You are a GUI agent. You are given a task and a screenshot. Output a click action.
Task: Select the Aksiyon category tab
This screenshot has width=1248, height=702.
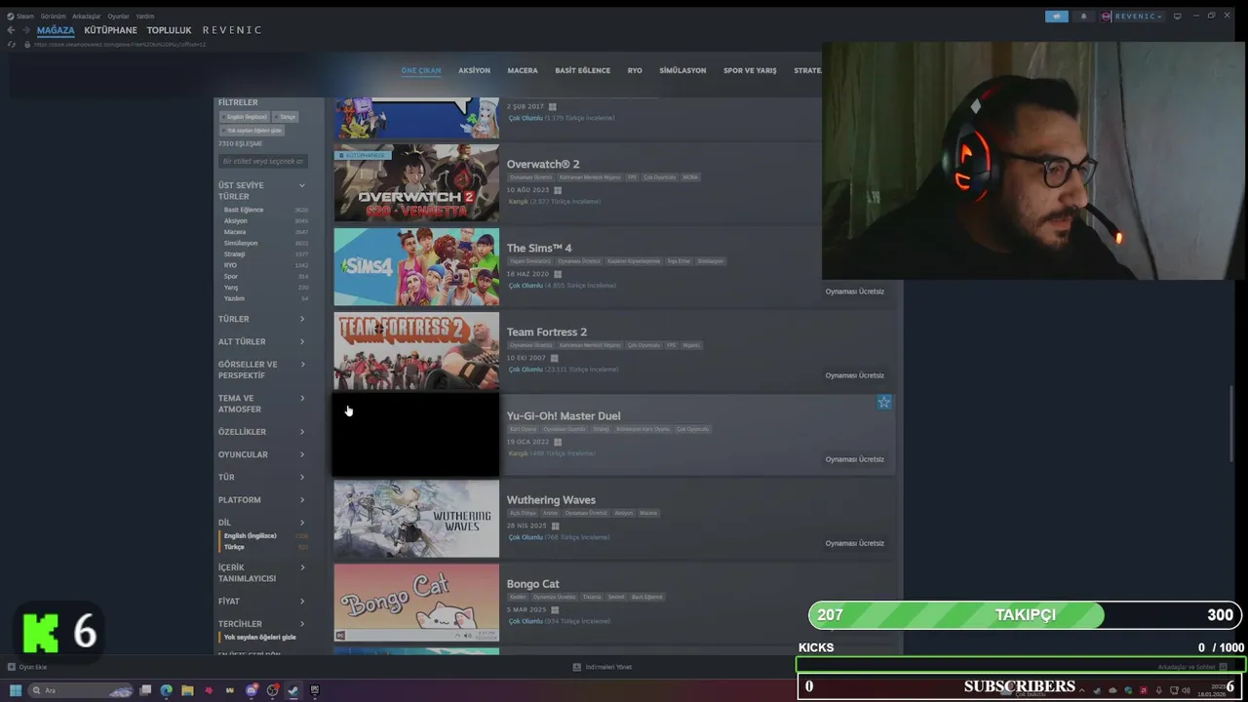click(x=475, y=70)
